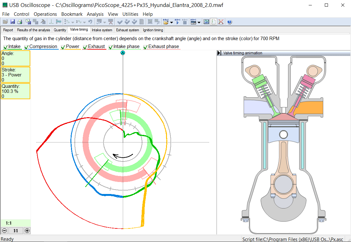Disable the Exhaust phase checkbox
Viewport: 351px width, 242px height.
pyautogui.click(x=146, y=47)
